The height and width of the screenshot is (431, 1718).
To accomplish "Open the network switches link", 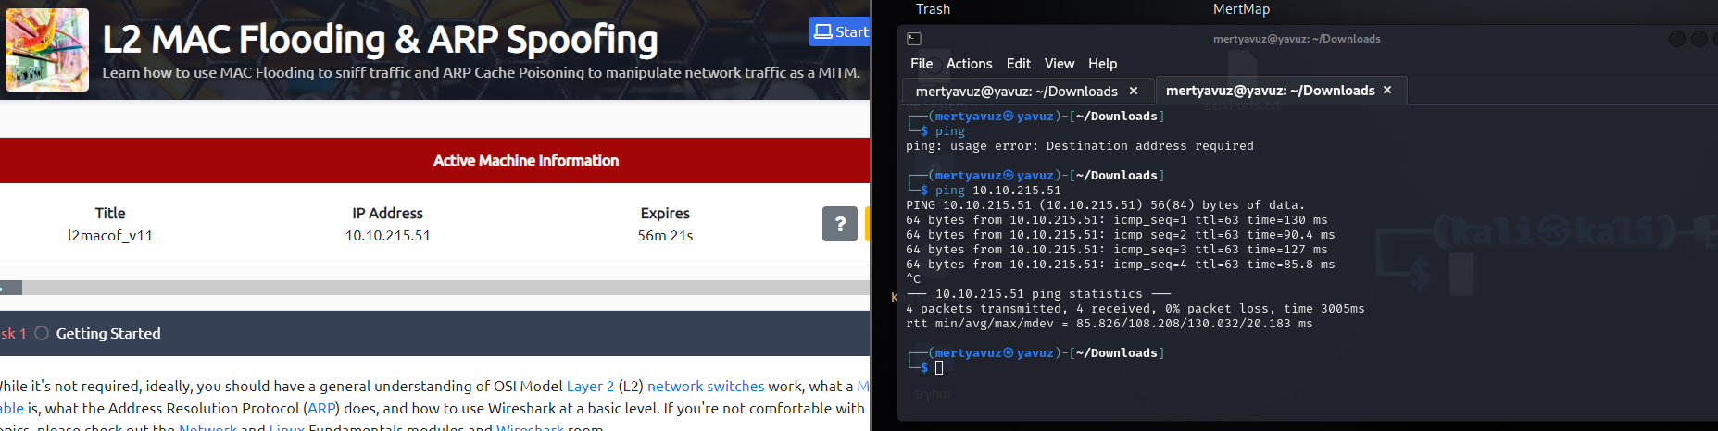I will pyautogui.click(x=706, y=386).
